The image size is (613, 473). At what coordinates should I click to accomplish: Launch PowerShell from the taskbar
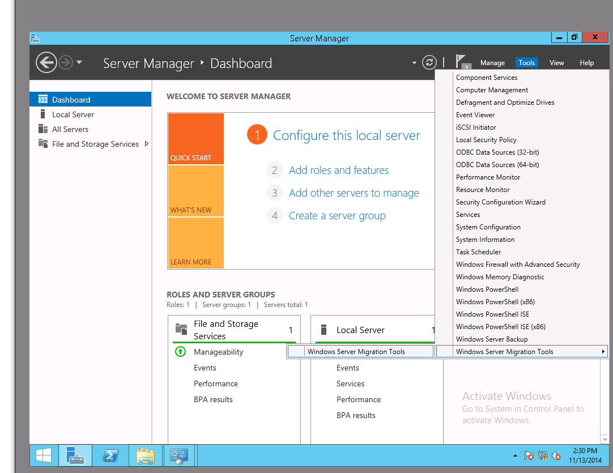[110, 455]
